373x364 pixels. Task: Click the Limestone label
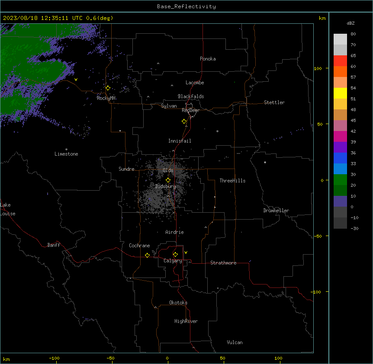(66, 154)
